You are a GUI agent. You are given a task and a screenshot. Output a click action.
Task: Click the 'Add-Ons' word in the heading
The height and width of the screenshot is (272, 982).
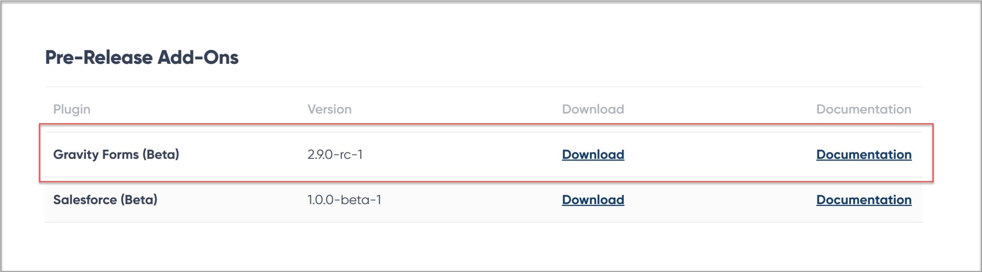point(198,57)
